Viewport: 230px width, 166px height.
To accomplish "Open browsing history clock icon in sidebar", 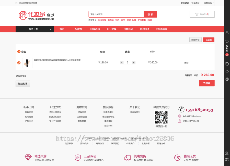I will tap(227, 64).
